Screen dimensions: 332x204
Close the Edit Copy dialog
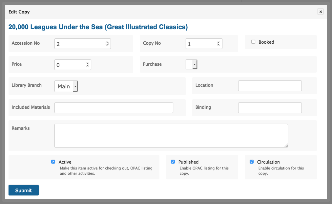click(321, 12)
